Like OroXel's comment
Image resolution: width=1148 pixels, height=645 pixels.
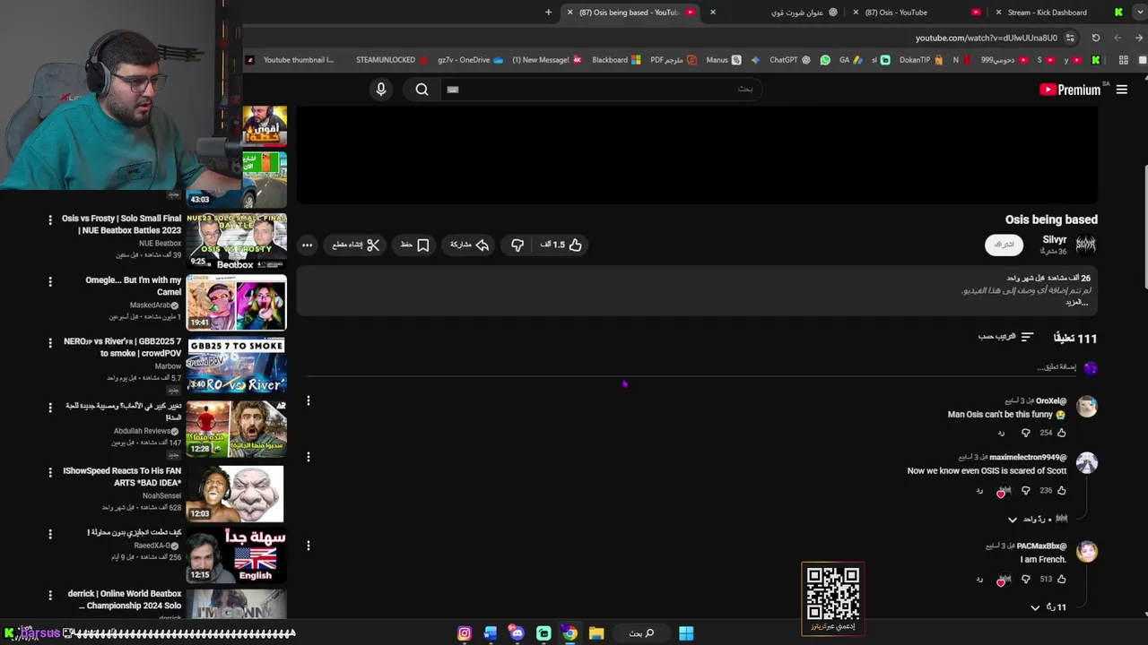pos(1062,433)
